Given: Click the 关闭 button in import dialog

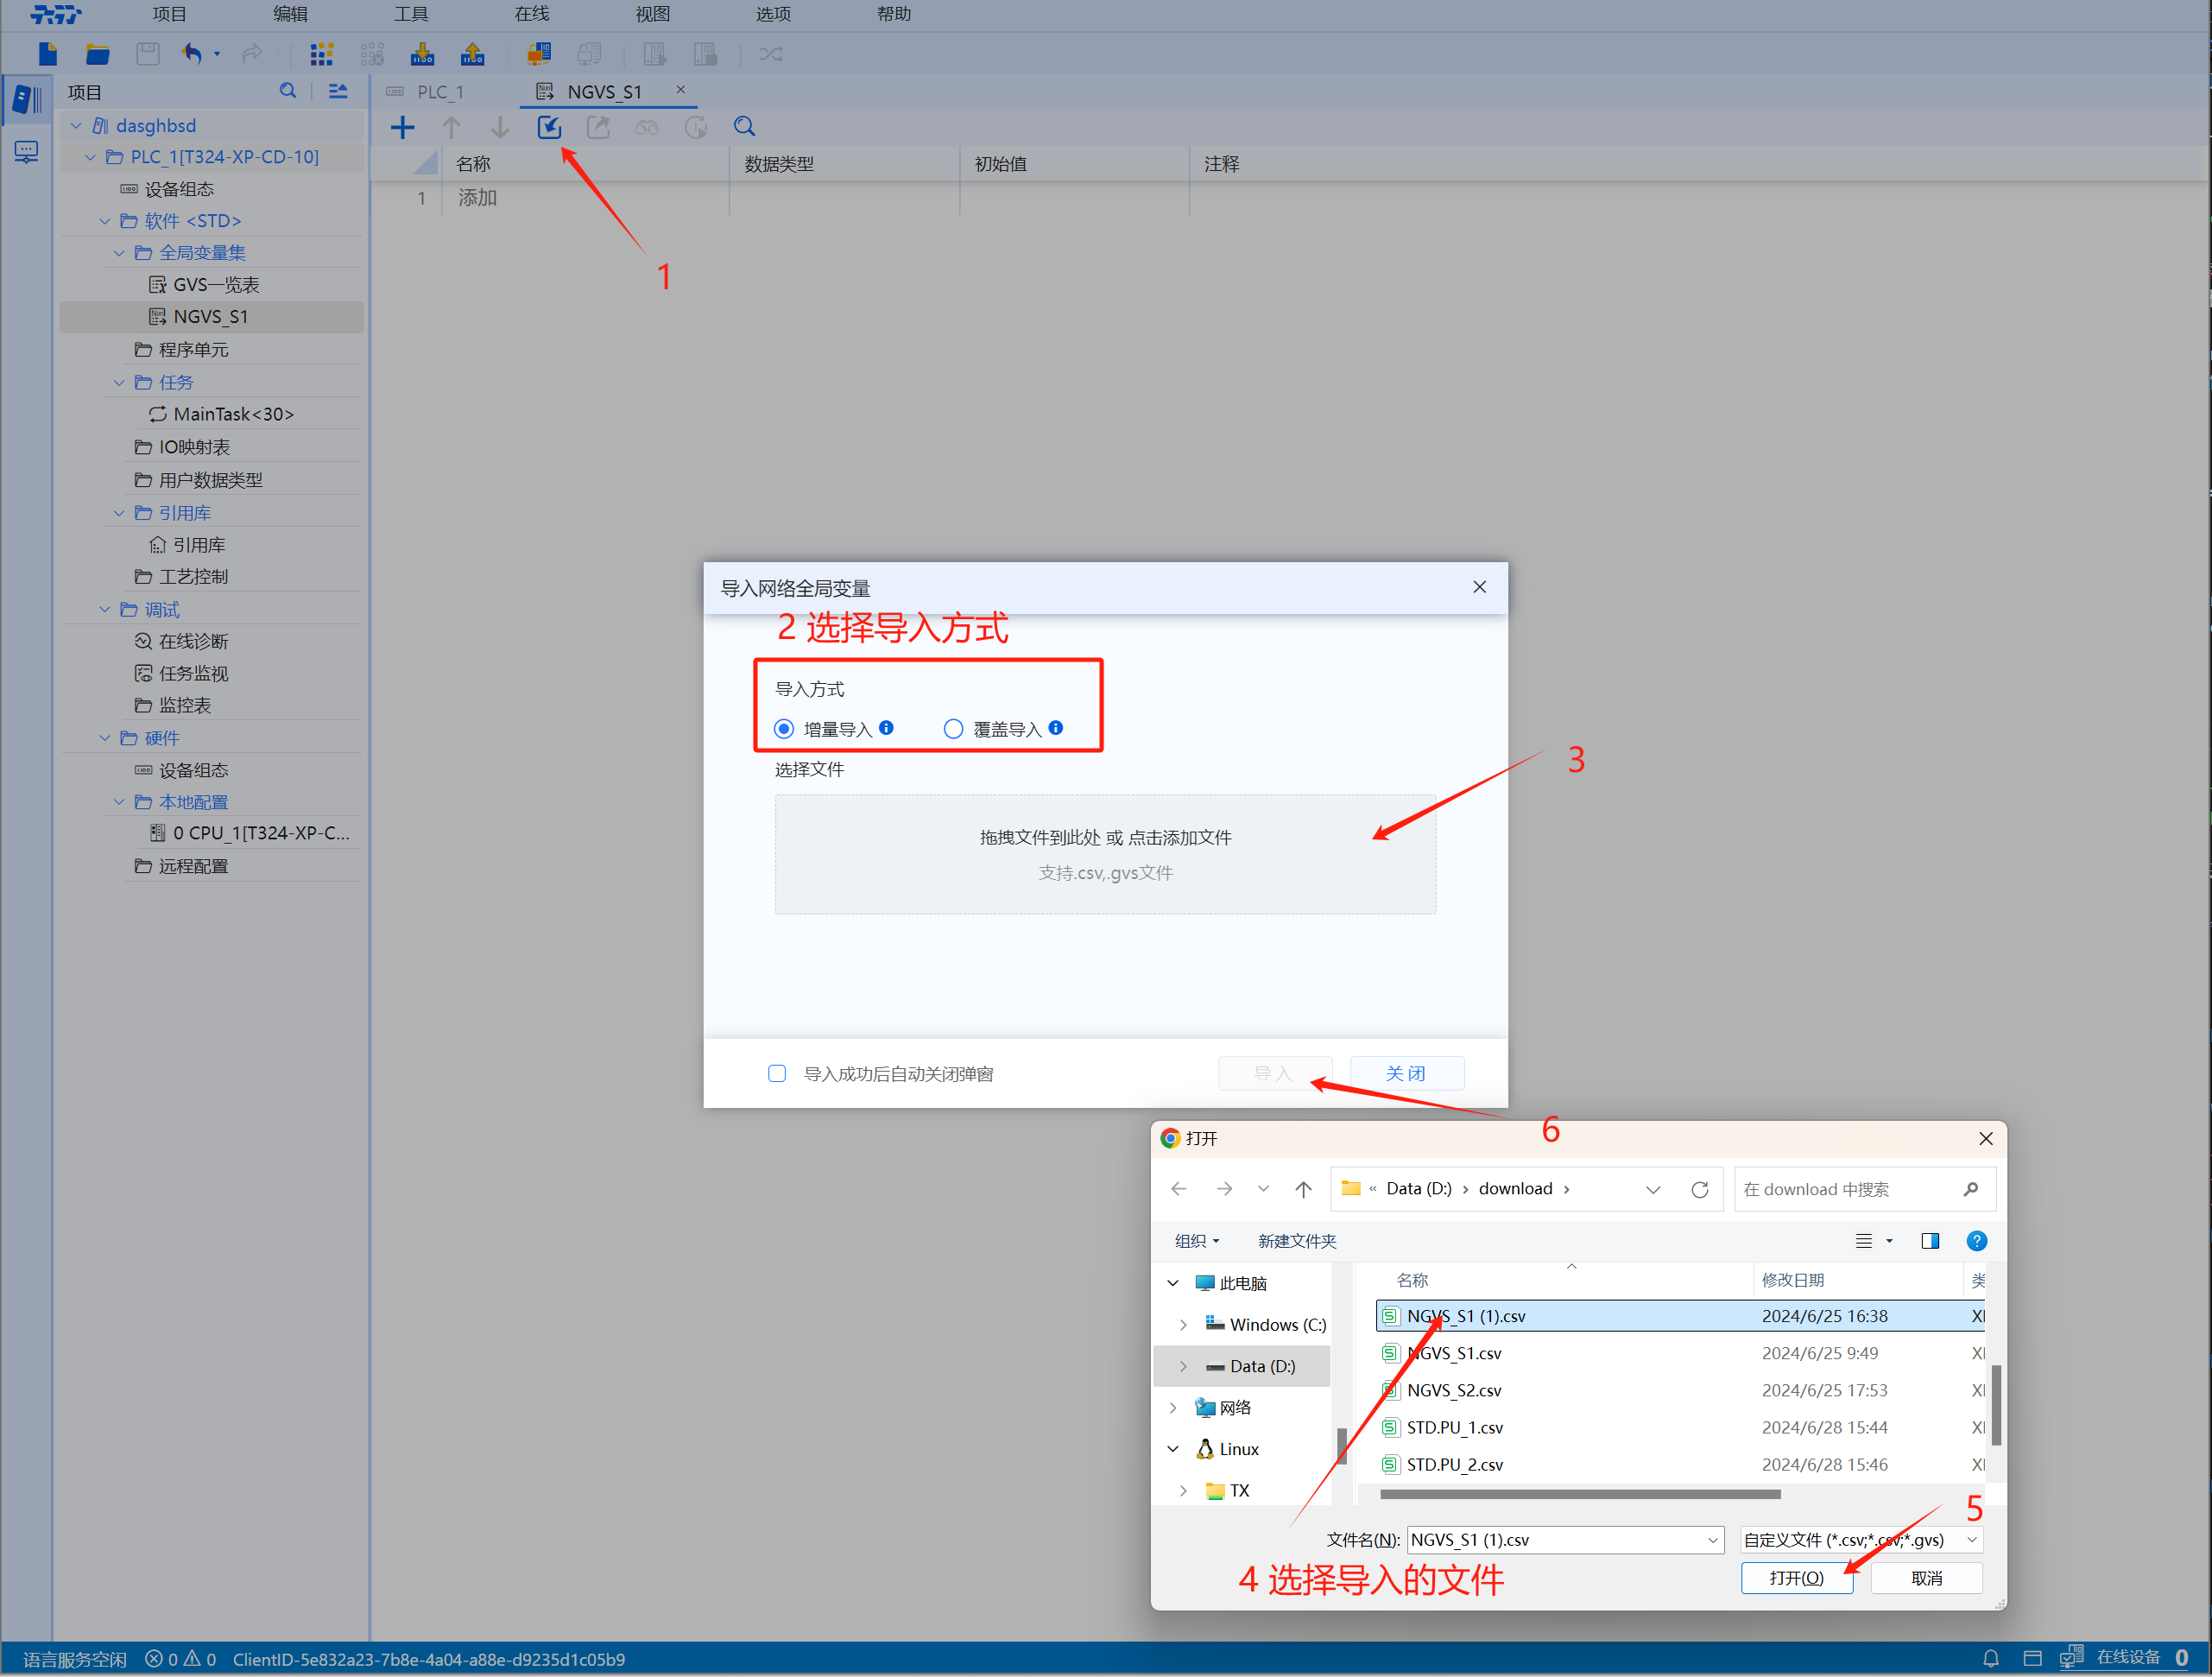Looking at the screenshot, I should (1406, 1073).
